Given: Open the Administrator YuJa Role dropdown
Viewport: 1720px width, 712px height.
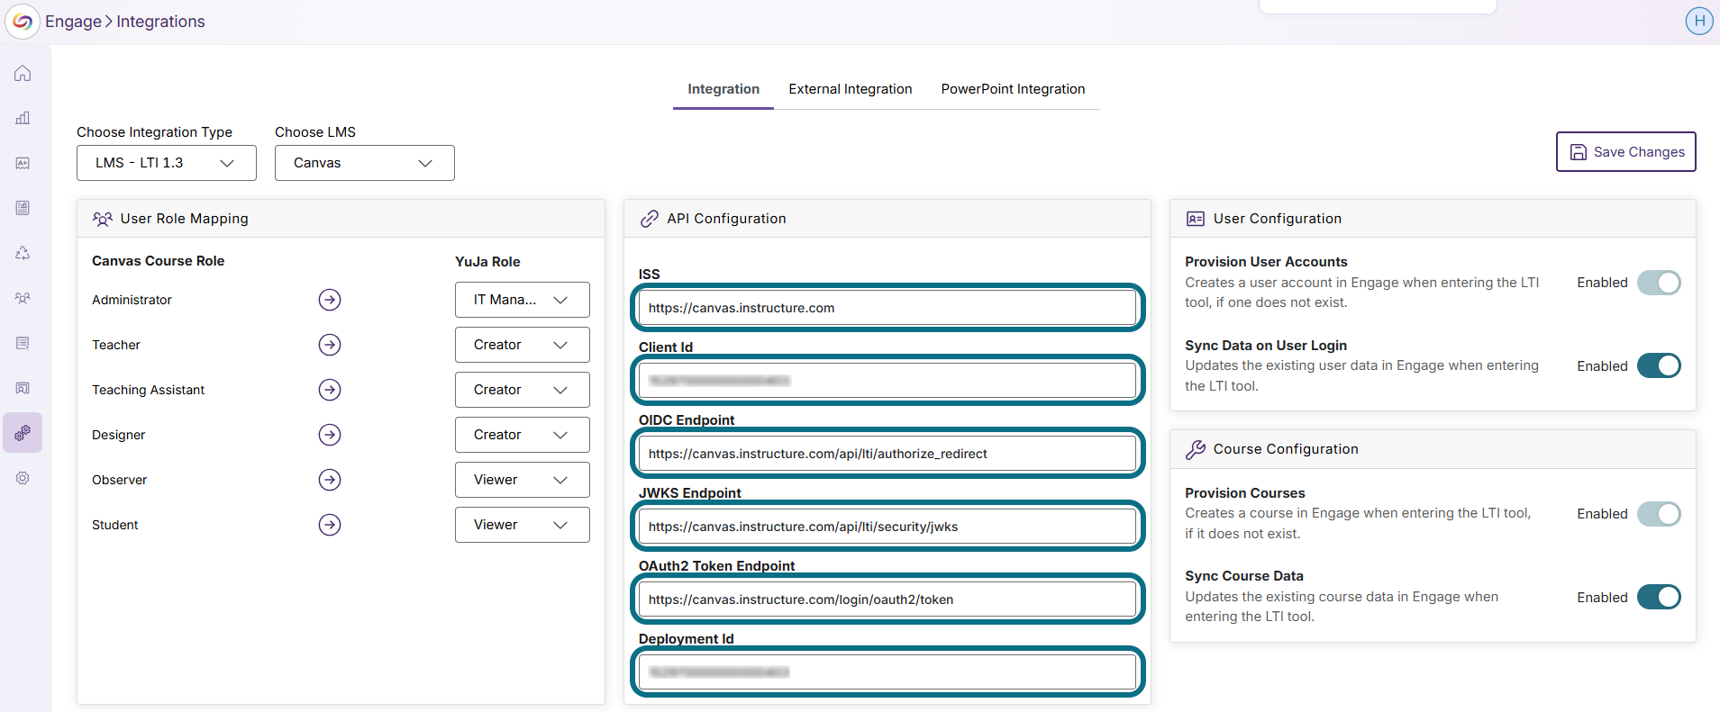Looking at the screenshot, I should [x=523, y=300].
